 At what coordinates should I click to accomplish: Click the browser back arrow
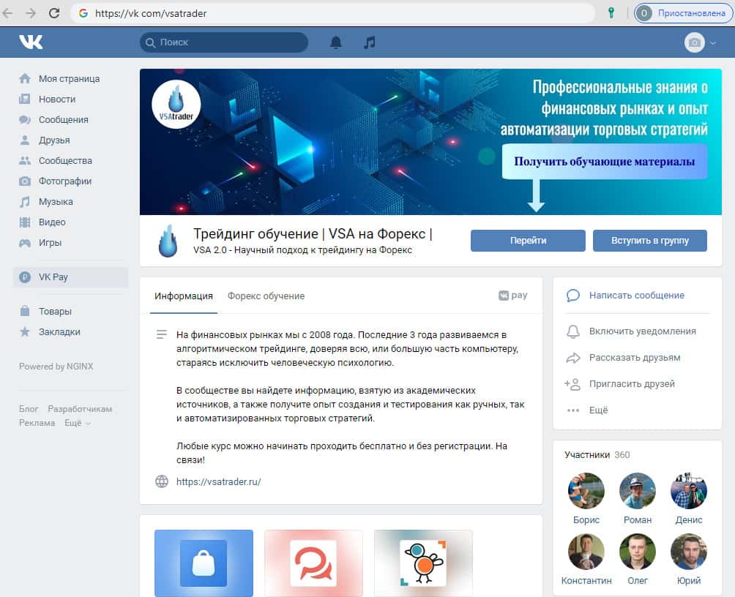(8, 13)
